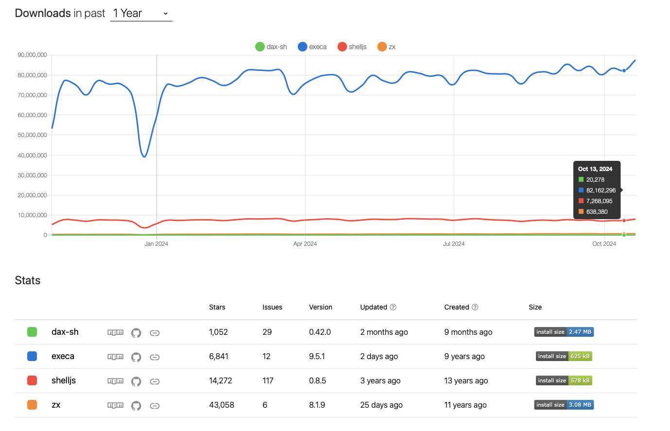Click shelljs install size 578 kB badge
This screenshot has width=670, height=431.
(x=564, y=380)
